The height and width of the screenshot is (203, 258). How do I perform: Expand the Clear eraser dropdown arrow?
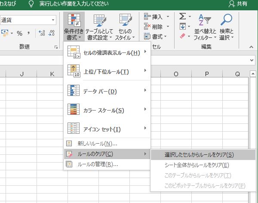coord(189,36)
